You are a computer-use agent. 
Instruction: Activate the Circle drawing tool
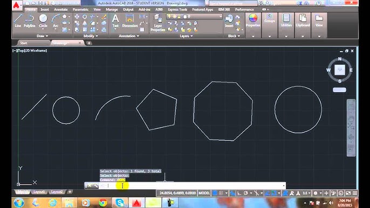pos(43,21)
